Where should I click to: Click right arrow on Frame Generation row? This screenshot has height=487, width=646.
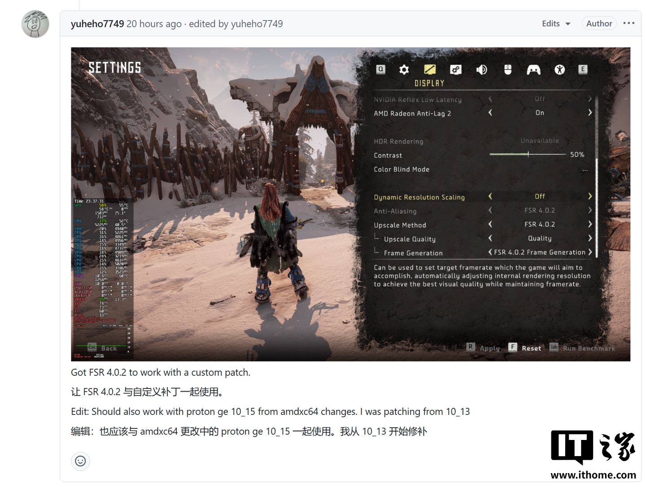tap(590, 252)
